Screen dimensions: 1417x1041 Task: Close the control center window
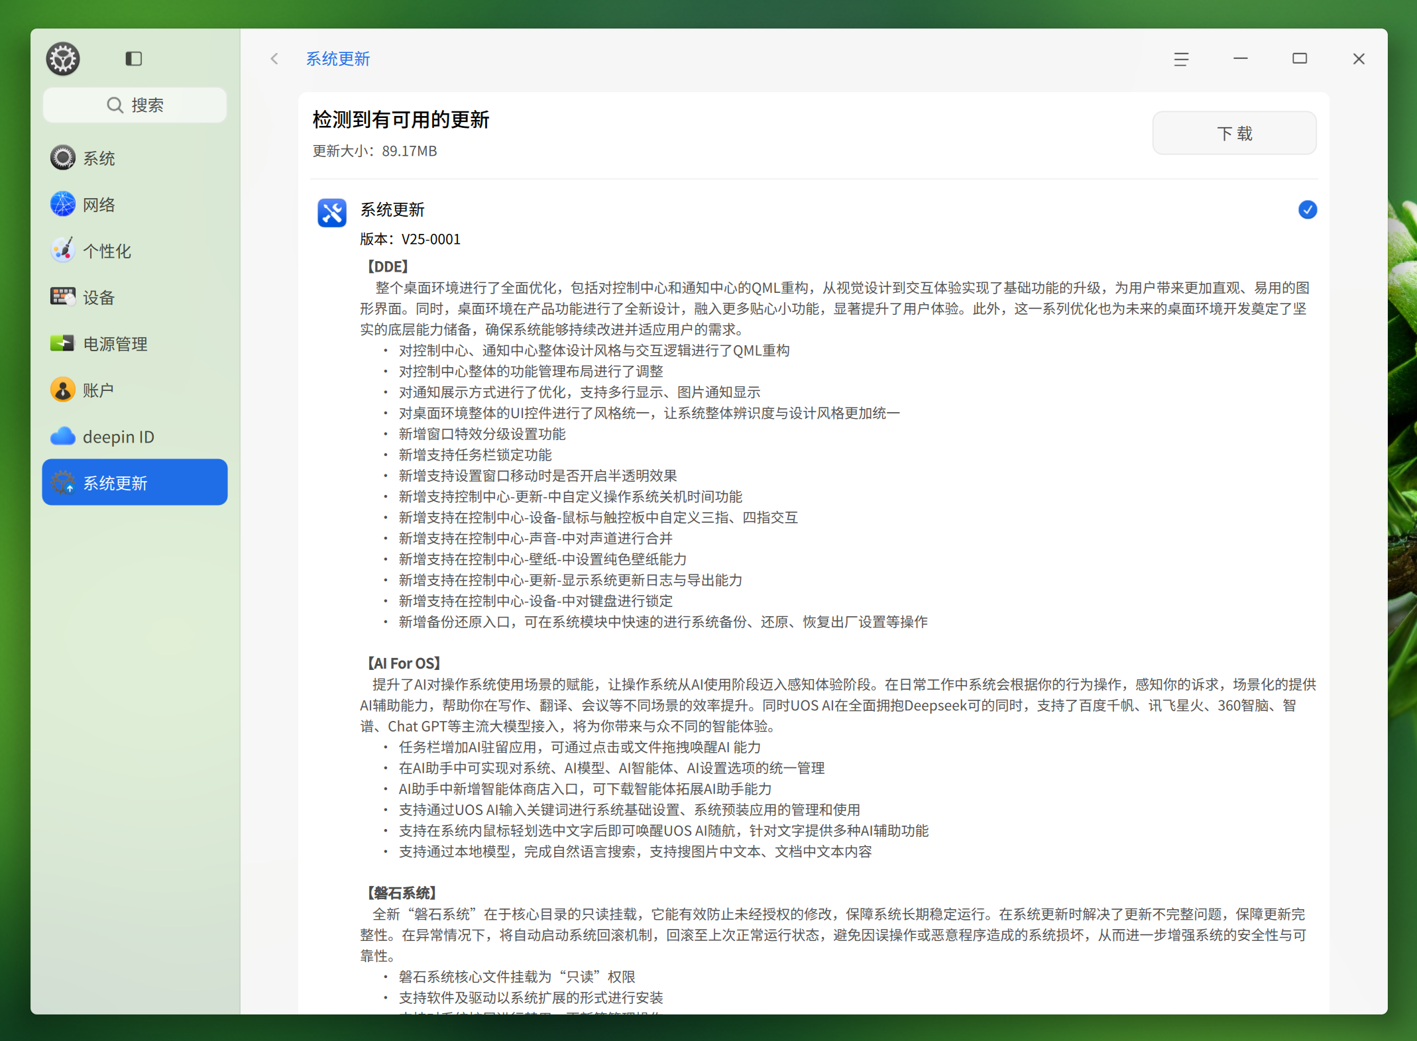(x=1359, y=59)
